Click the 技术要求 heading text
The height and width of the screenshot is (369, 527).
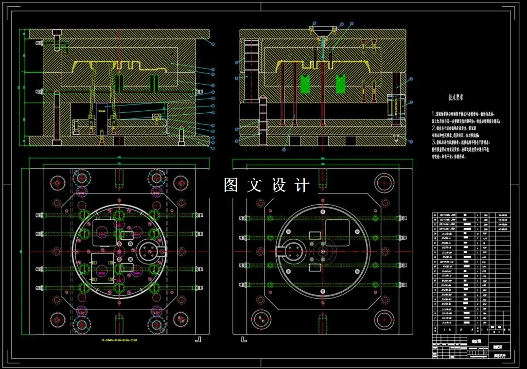click(456, 97)
